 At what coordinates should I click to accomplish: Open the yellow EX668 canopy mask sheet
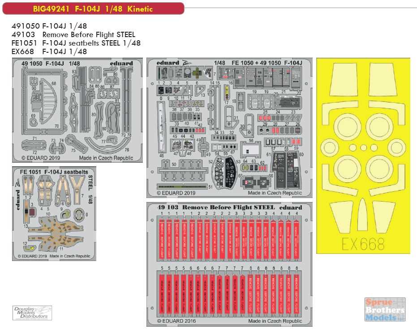coord(363,156)
